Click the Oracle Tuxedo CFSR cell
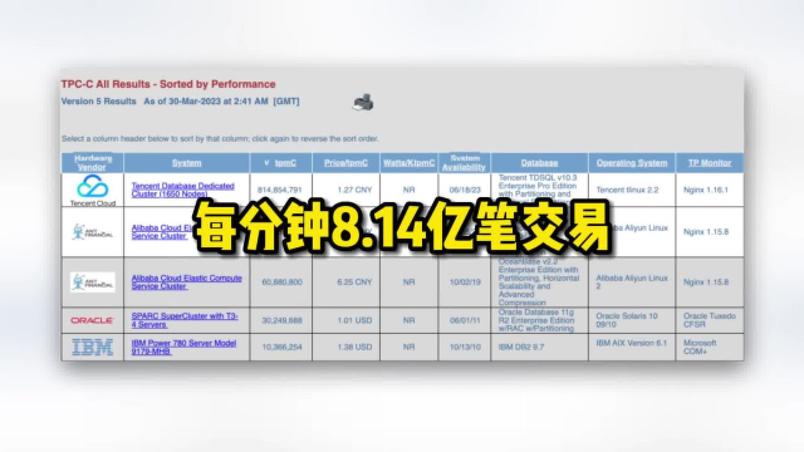The width and height of the screenshot is (804, 452). click(x=709, y=320)
